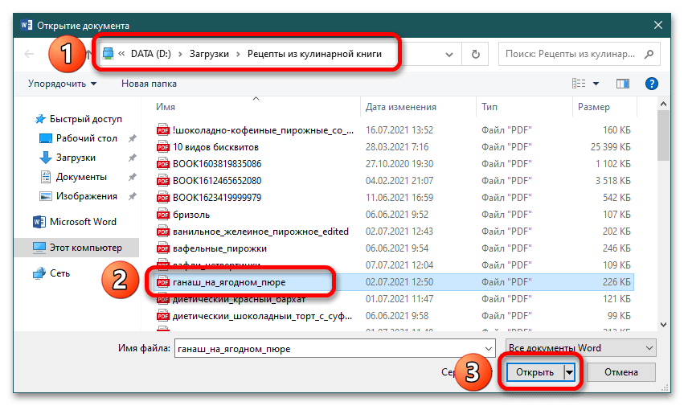
Task: Open Сеть network icon in navigation pane
Action: pyautogui.click(x=39, y=273)
